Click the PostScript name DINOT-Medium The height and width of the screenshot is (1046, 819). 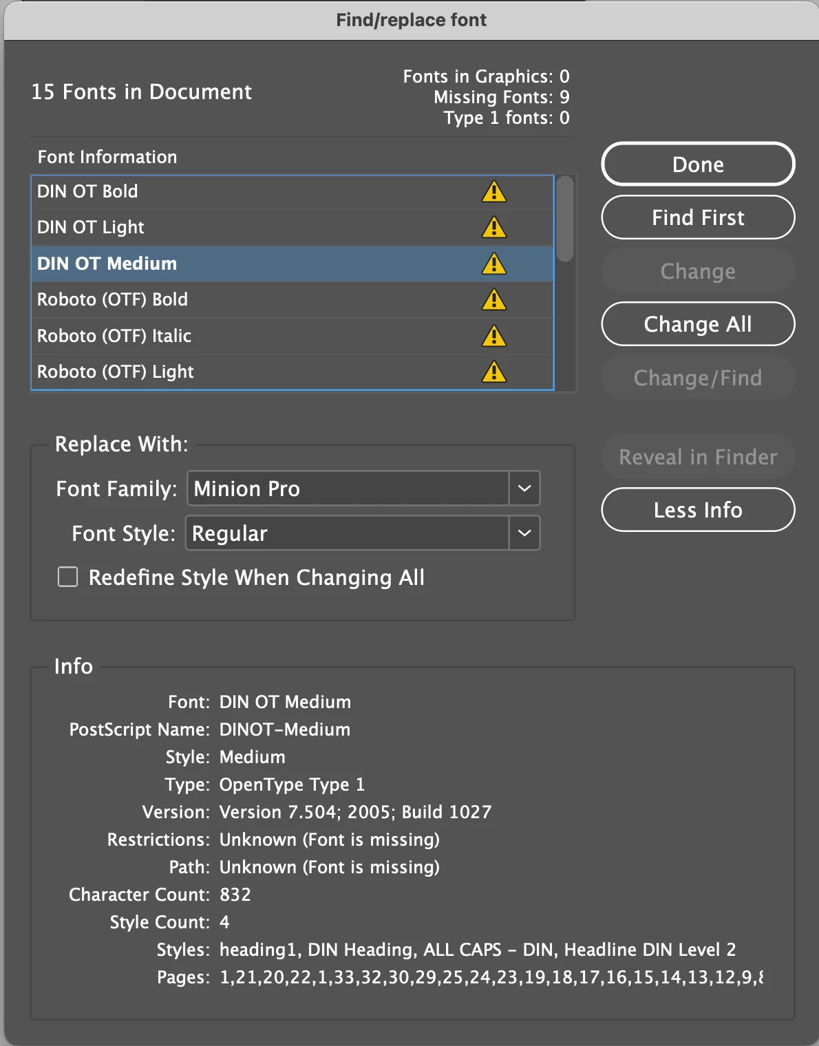(284, 729)
